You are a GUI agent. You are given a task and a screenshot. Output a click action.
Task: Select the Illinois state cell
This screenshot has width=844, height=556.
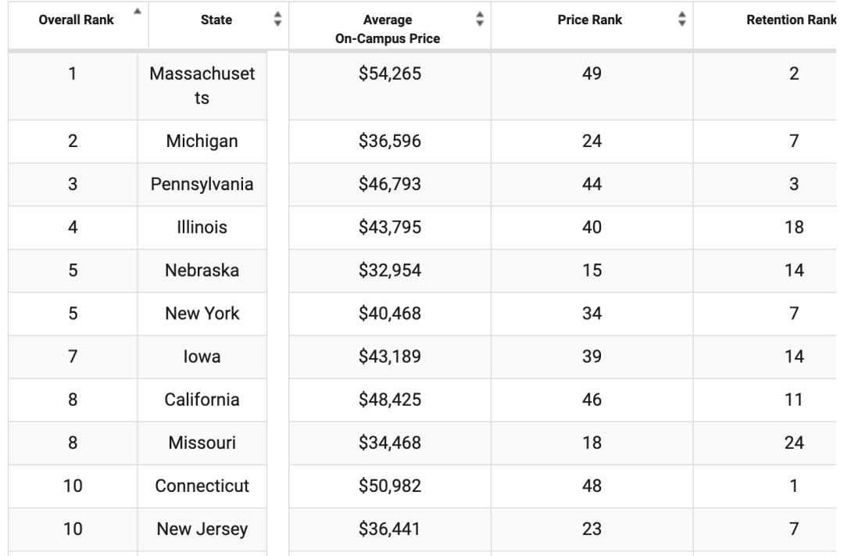tap(202, 228)
